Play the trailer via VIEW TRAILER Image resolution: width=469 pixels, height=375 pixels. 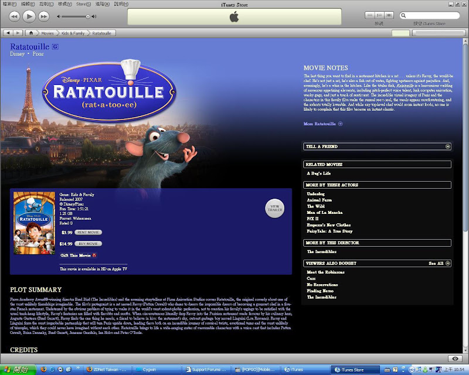(x=274, y=208)
